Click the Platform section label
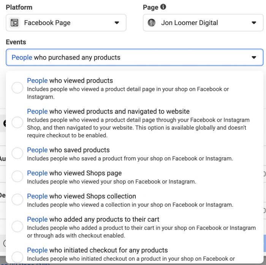The image size is (266, 265). pos(19,7)
